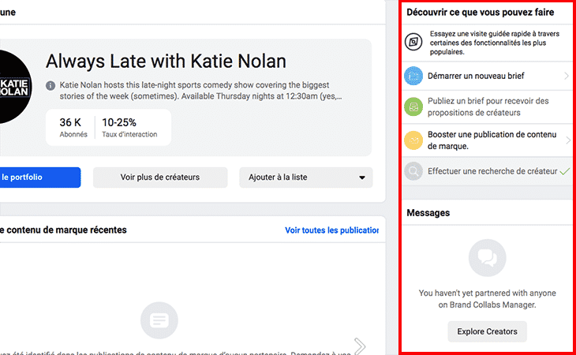
Task: Click Voir plus de créateurs button
Action: coord(160,177)
